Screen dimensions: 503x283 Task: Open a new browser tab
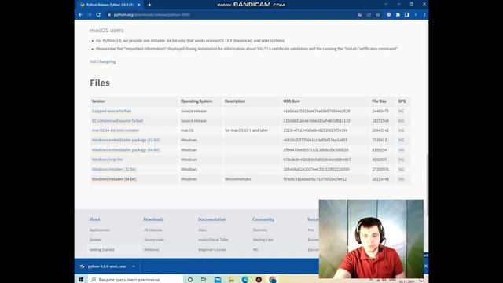tap(149, 5)
